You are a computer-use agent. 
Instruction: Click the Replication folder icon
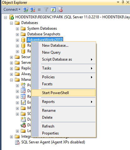17,68
